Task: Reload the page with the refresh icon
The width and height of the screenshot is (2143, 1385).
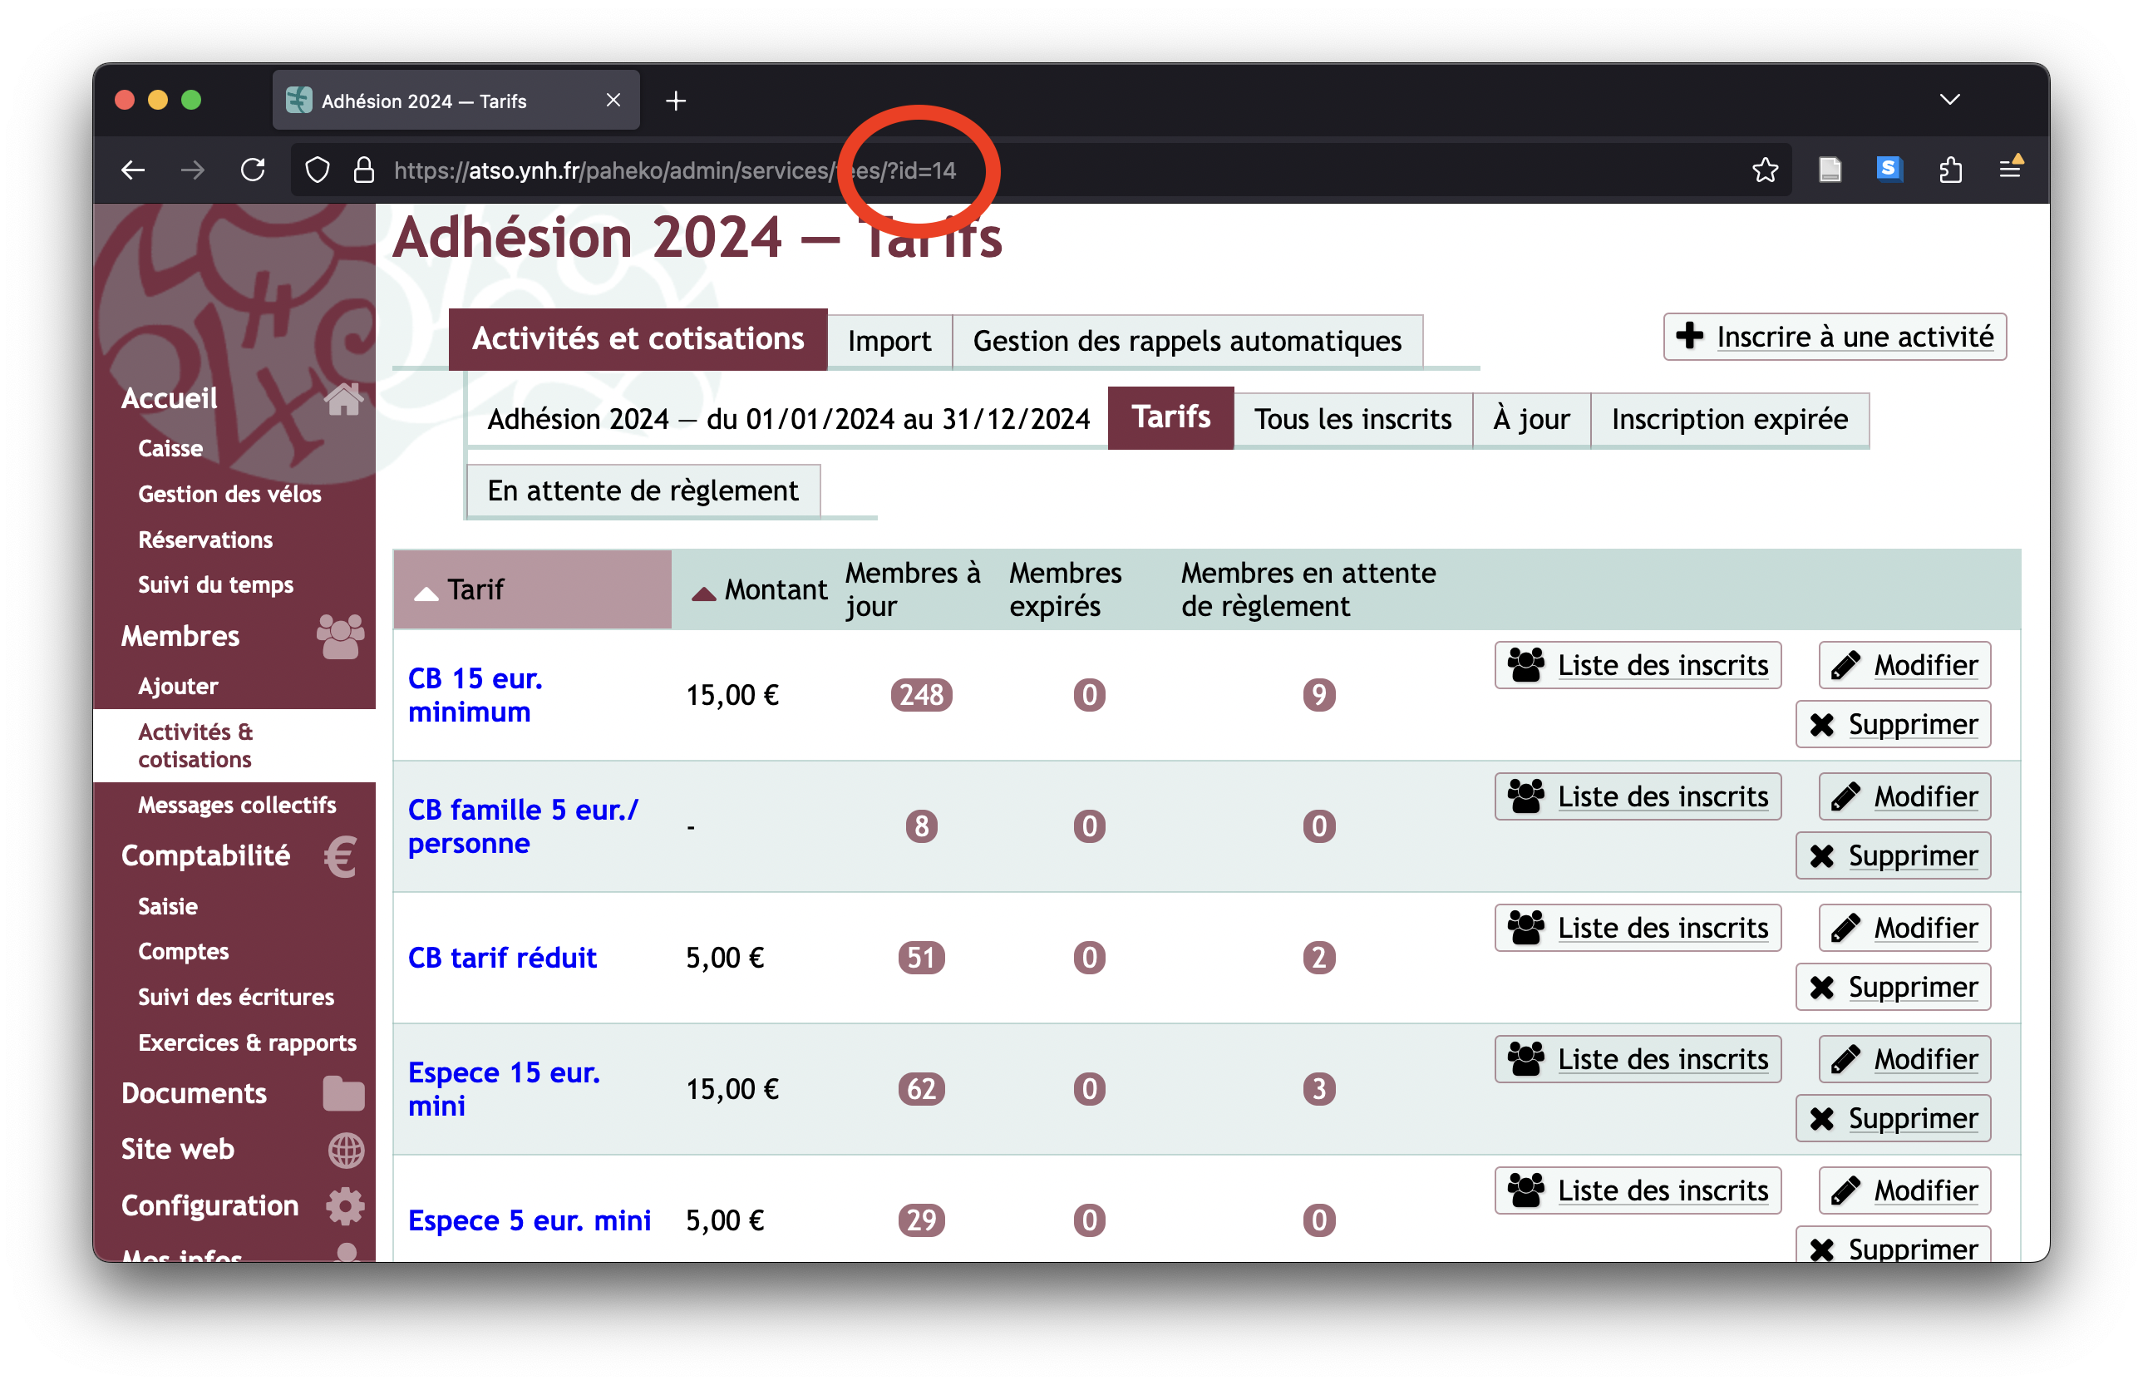Action: pyautogui.click(x=253, y=170)
